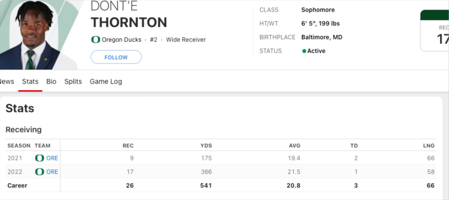Open the Oregon Ducks team link

(x=121, y=40)
